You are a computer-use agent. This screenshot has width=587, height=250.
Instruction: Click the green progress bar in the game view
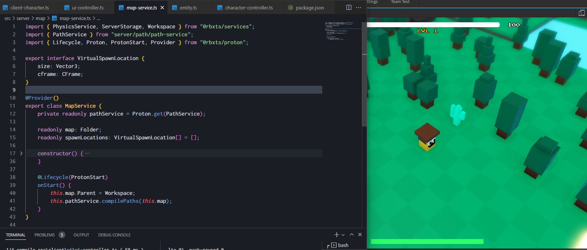(427, 241)
